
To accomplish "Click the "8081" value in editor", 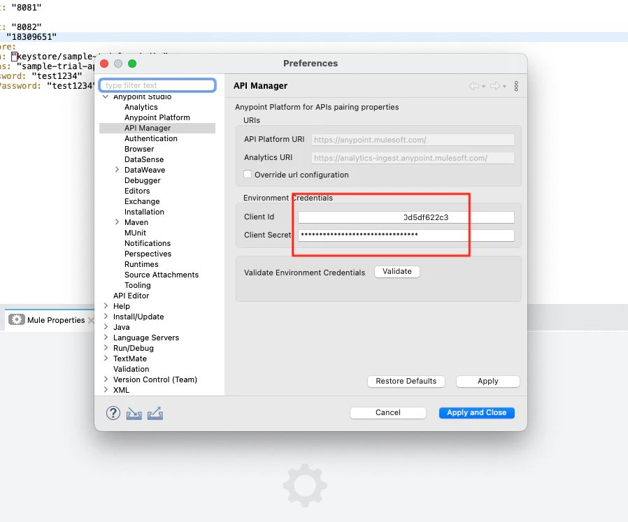I will 27,7.
